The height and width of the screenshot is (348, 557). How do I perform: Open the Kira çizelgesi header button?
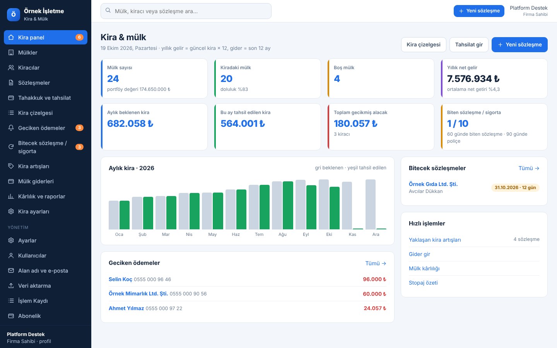coord(424,44)
